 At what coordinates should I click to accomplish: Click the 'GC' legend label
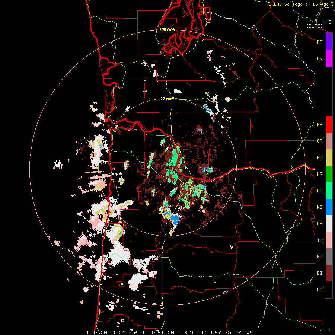click(x=319, y=257)
